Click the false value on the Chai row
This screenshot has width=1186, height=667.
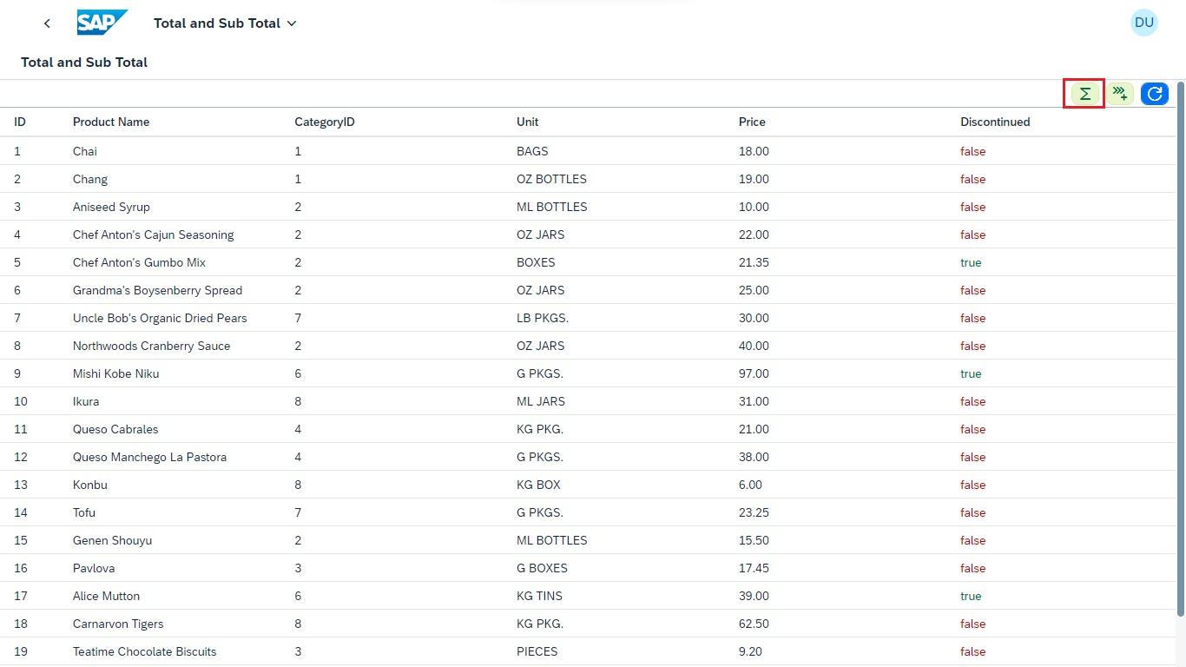coord(972,151)
